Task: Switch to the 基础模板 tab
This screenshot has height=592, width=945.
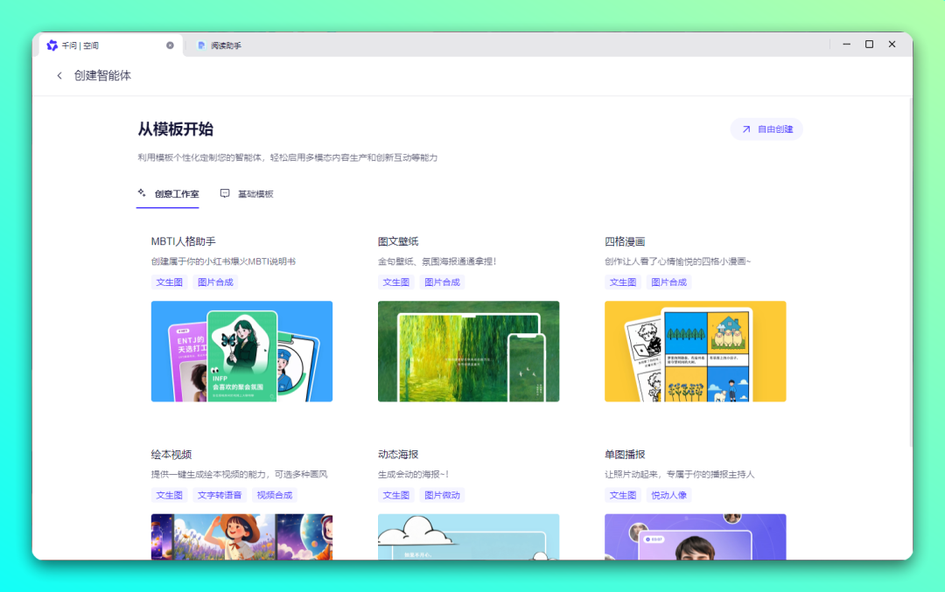Action: click(255, 193)
